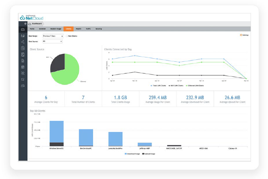Viewport: 268px width, 179px height.
Task: Switch to the Home tab
Action: coord(32,29)
